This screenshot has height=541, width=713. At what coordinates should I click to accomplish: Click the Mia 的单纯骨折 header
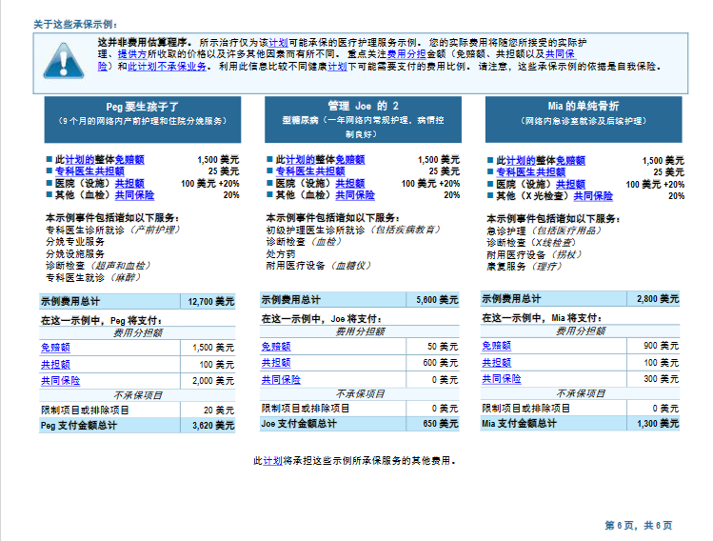pos(583,112)
